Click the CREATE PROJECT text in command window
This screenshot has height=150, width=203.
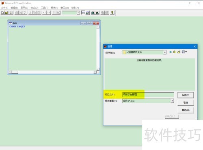17,26
